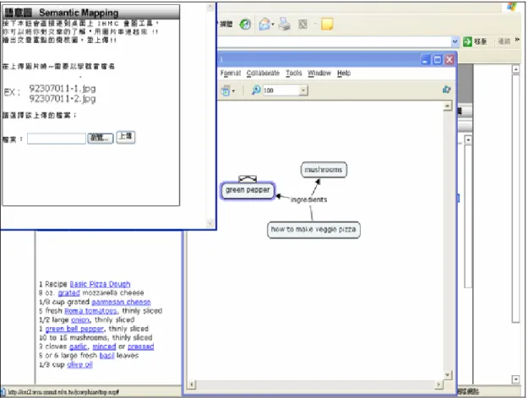
Task: Open the Window menu
Action: pos(319,73)
